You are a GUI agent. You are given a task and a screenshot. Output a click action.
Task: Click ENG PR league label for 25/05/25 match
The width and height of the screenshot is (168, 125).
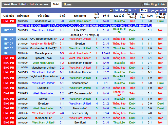click(9, 58)
